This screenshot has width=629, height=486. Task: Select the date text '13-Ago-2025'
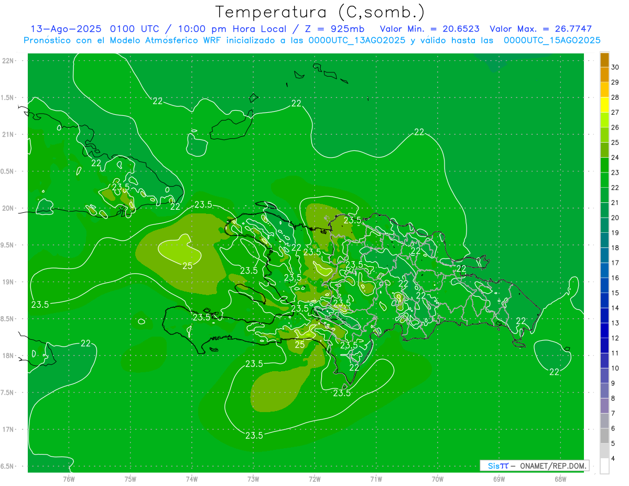[x=67, y=29]
